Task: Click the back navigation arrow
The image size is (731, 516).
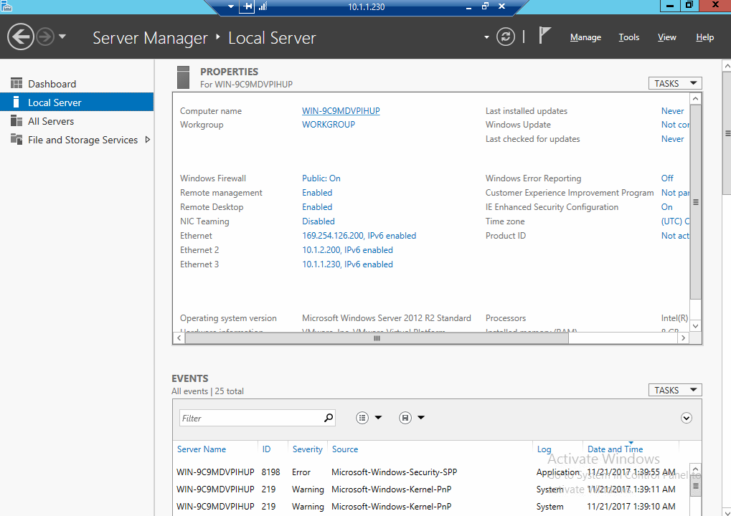Action: pos(20,36)
